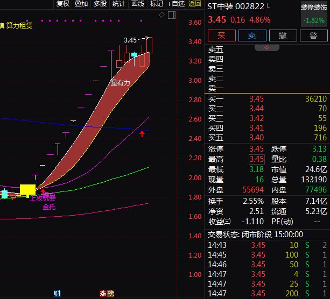Viewport: 330px width, 299px height.
Task: Select the 多股 multi-stock view
Action: (100, 4)
